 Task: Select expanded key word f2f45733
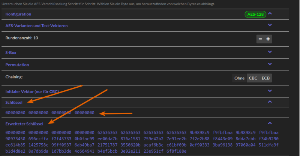(x=61, y=139)
